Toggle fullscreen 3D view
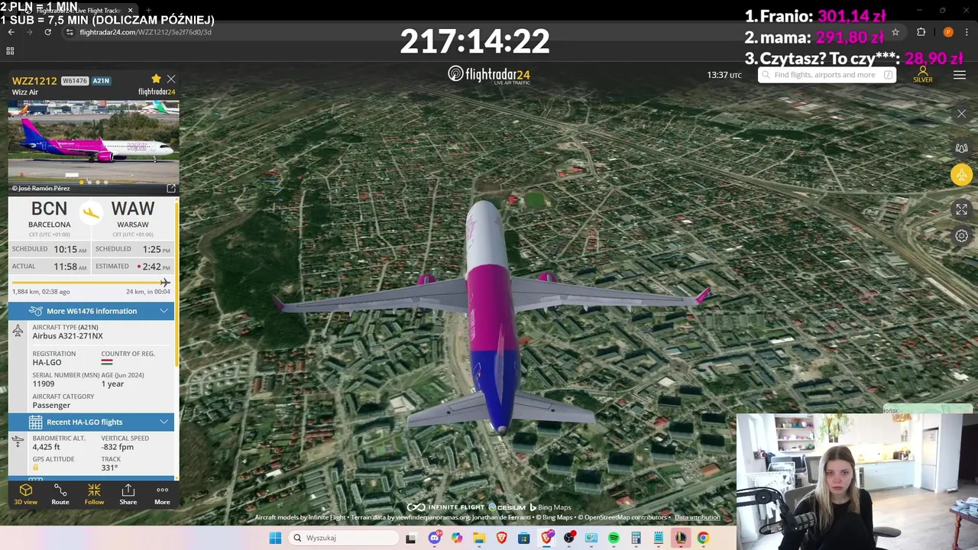The width and height of the screenshot is (978, 550). (961, 209)
